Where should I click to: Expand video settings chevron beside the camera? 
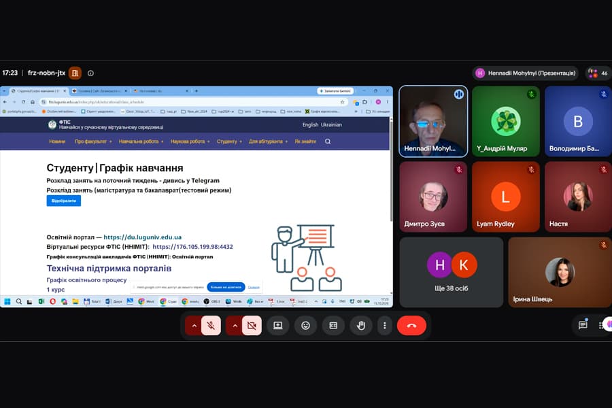pos(235,325)
